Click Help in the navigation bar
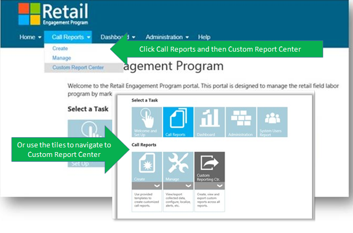353x233 pixels. (x=204, y=37)
